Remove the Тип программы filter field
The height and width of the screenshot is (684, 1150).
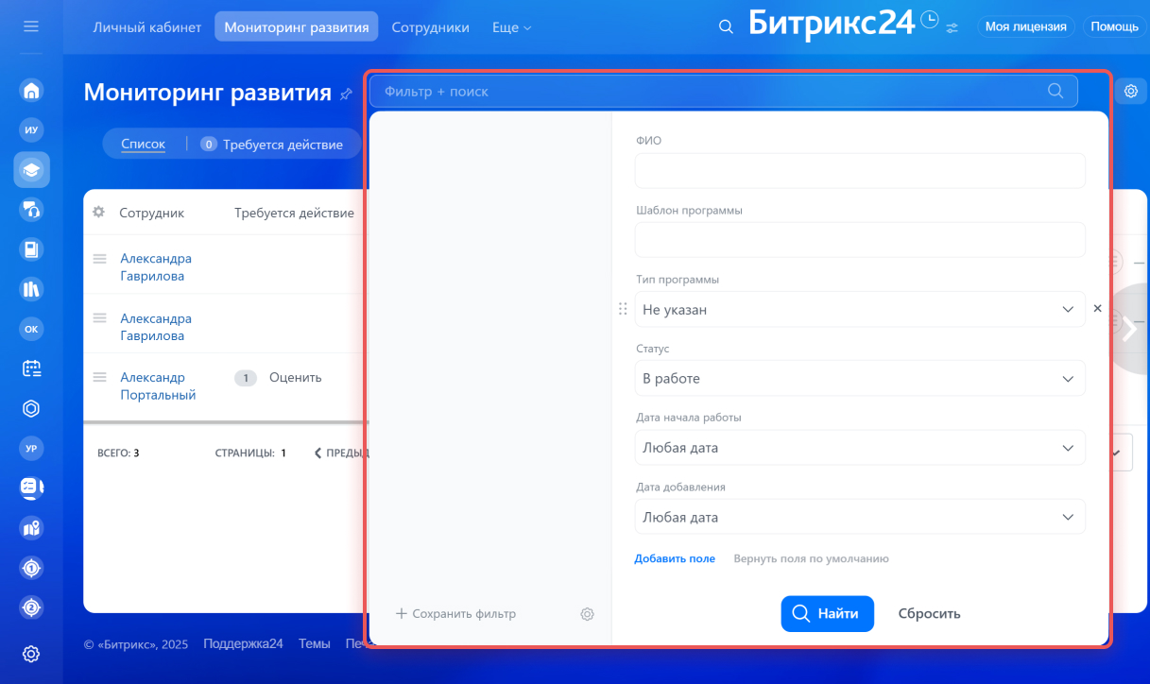click(1097, 308)
